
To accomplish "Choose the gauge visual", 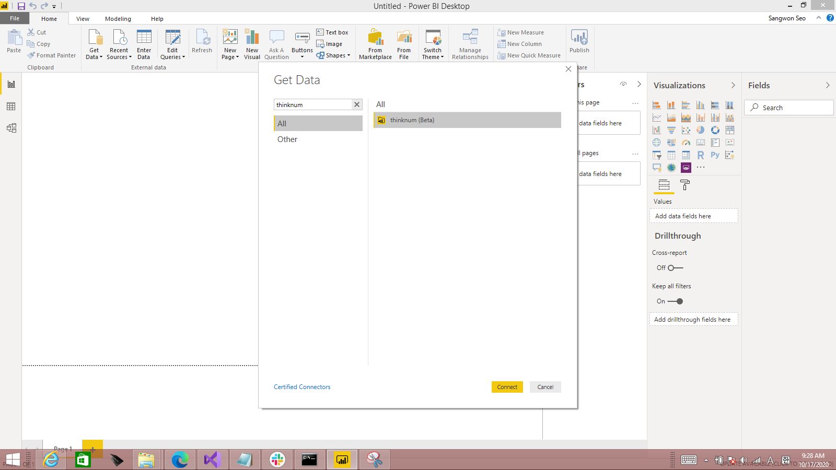I will (x=686, y=143).
